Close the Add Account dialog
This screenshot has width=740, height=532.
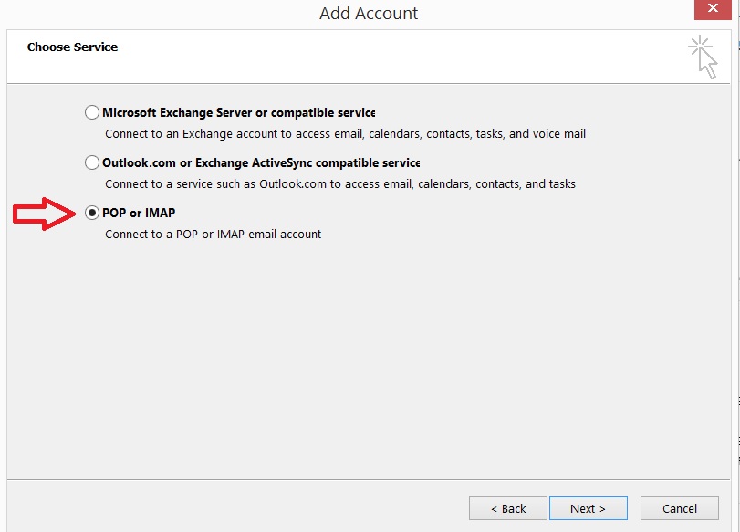tap(714, 8)
